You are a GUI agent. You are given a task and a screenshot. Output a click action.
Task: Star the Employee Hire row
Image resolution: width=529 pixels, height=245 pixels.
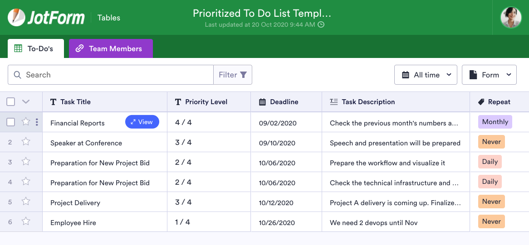click(26, 221)
